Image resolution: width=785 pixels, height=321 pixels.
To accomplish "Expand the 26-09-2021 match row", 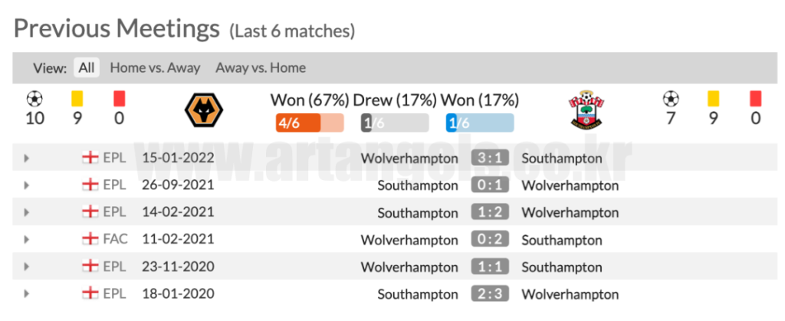I will (x=26, y=185).
